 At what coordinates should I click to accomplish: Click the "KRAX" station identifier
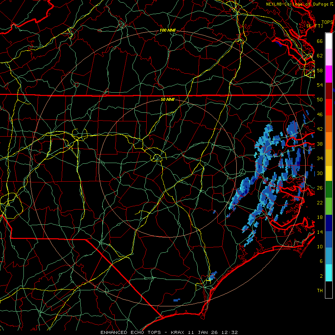178,332
